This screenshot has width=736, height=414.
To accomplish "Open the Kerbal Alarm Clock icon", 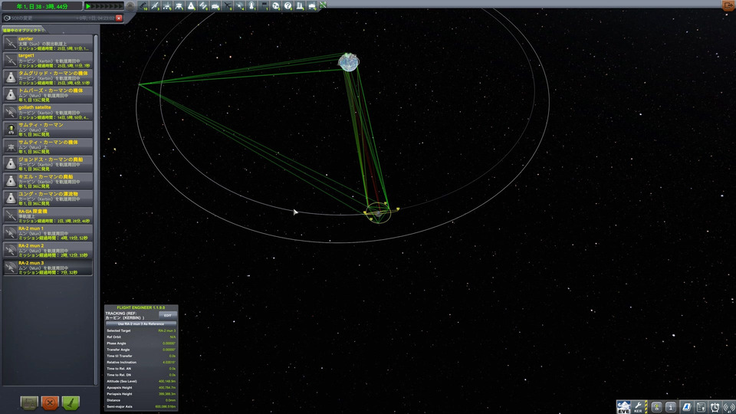I will click(x=715, y=407).
